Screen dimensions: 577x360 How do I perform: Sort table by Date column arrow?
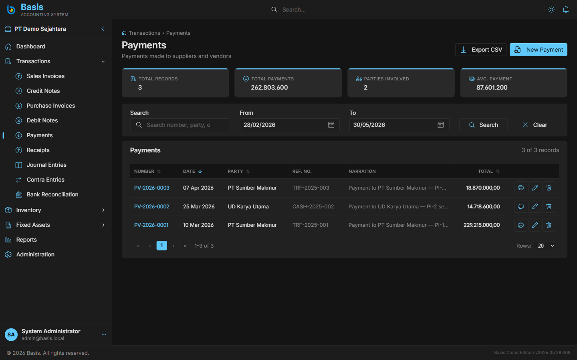[200, 171]
